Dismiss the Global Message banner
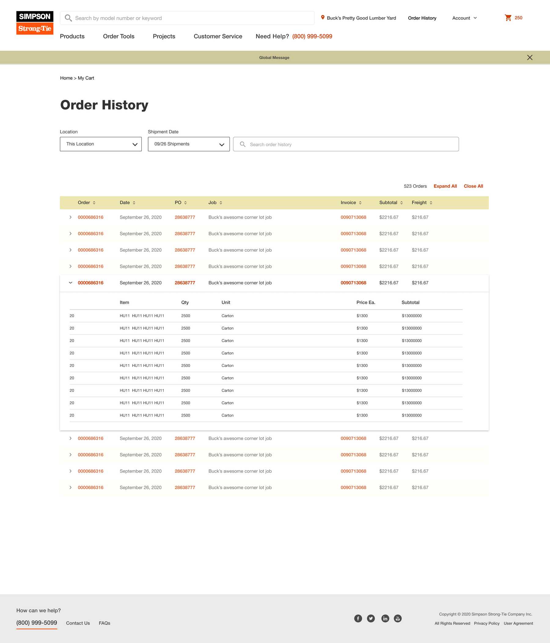This screenshot has width=550, height=643. 530,57
